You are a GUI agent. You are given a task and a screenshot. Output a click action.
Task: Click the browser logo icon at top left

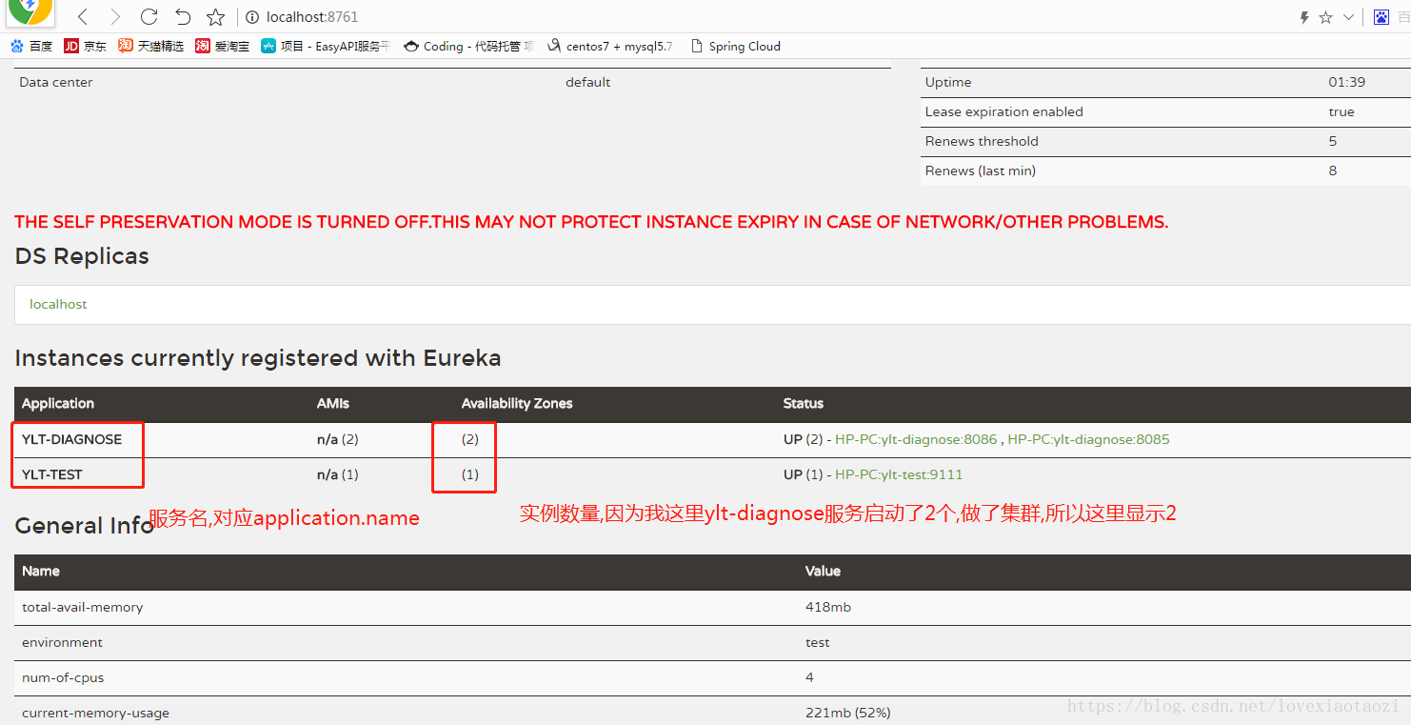pos(30,10)
